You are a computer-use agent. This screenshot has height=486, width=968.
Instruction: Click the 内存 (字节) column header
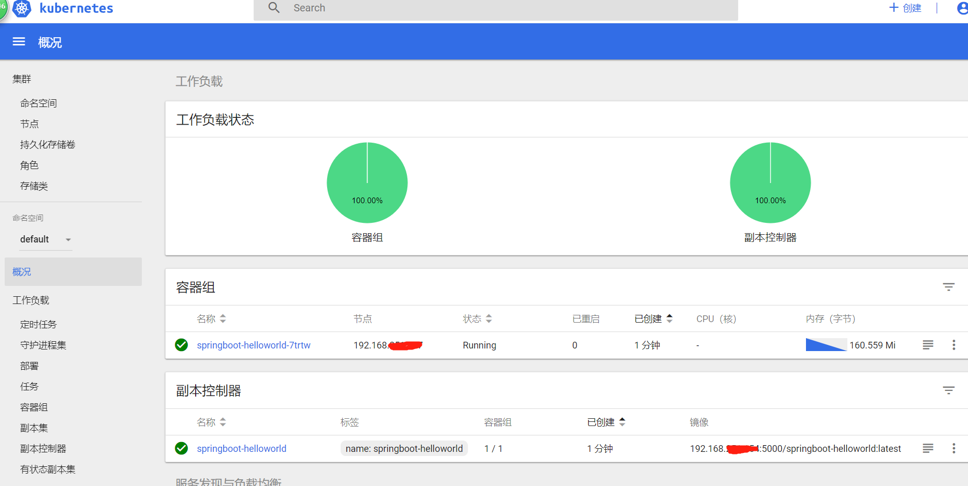pyautogui.click(x=831, y=319)
